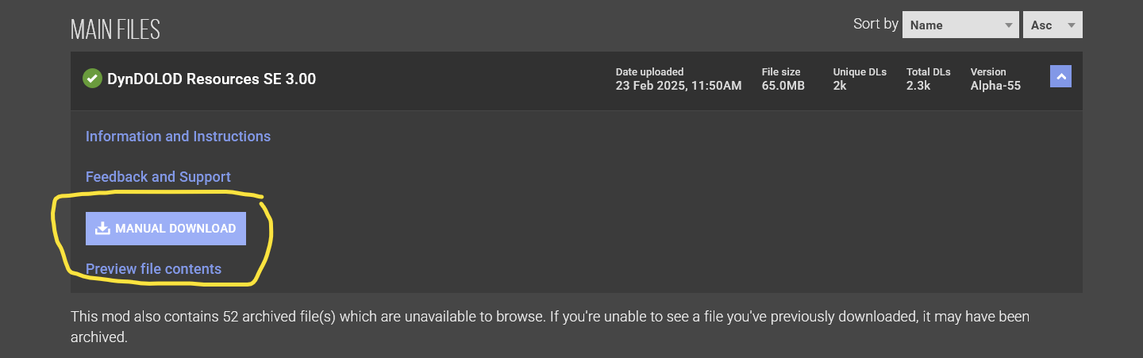
Task: Click the download tray icon on Manual Download
Action: click(102, 229)
